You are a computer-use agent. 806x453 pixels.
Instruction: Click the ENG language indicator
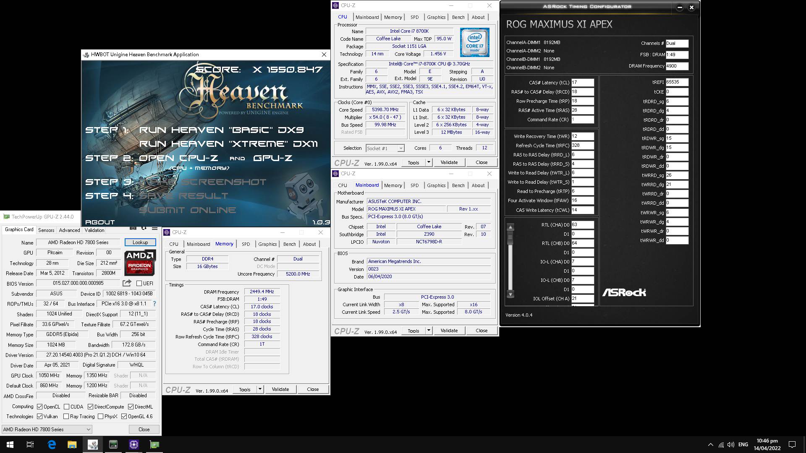[743, 445]
